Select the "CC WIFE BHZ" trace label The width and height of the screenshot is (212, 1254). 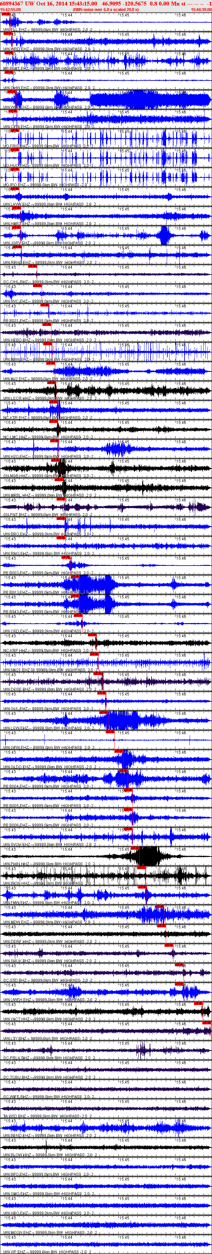(49, 1097)
